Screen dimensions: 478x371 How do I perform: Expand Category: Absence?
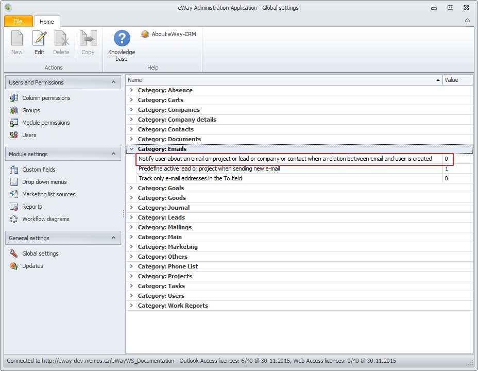pos(131,90)
